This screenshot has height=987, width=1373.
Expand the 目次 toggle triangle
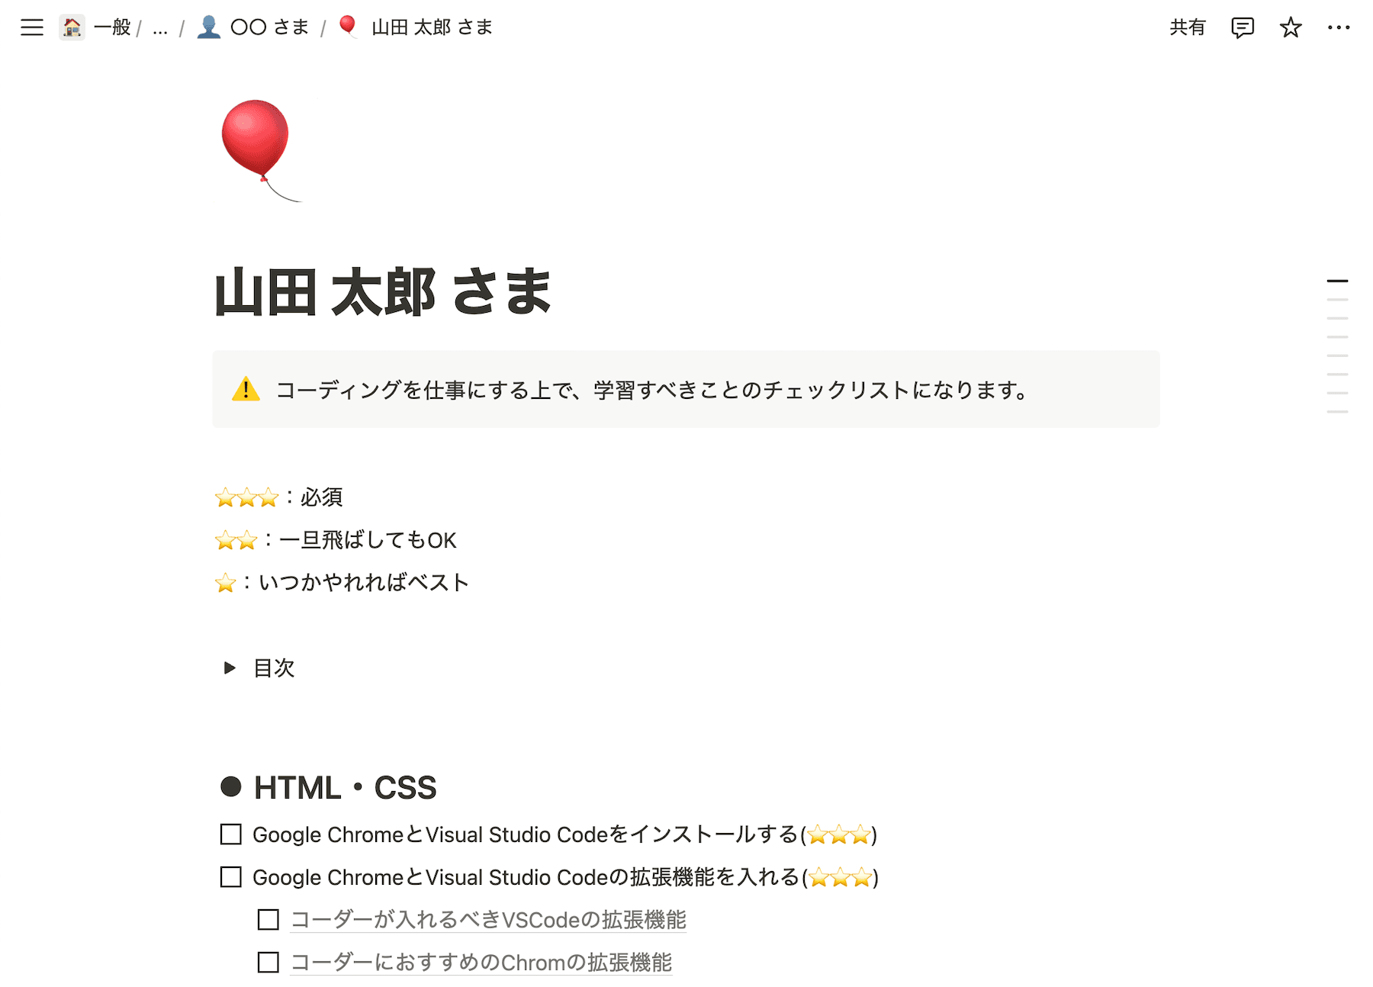coord(230,668)
